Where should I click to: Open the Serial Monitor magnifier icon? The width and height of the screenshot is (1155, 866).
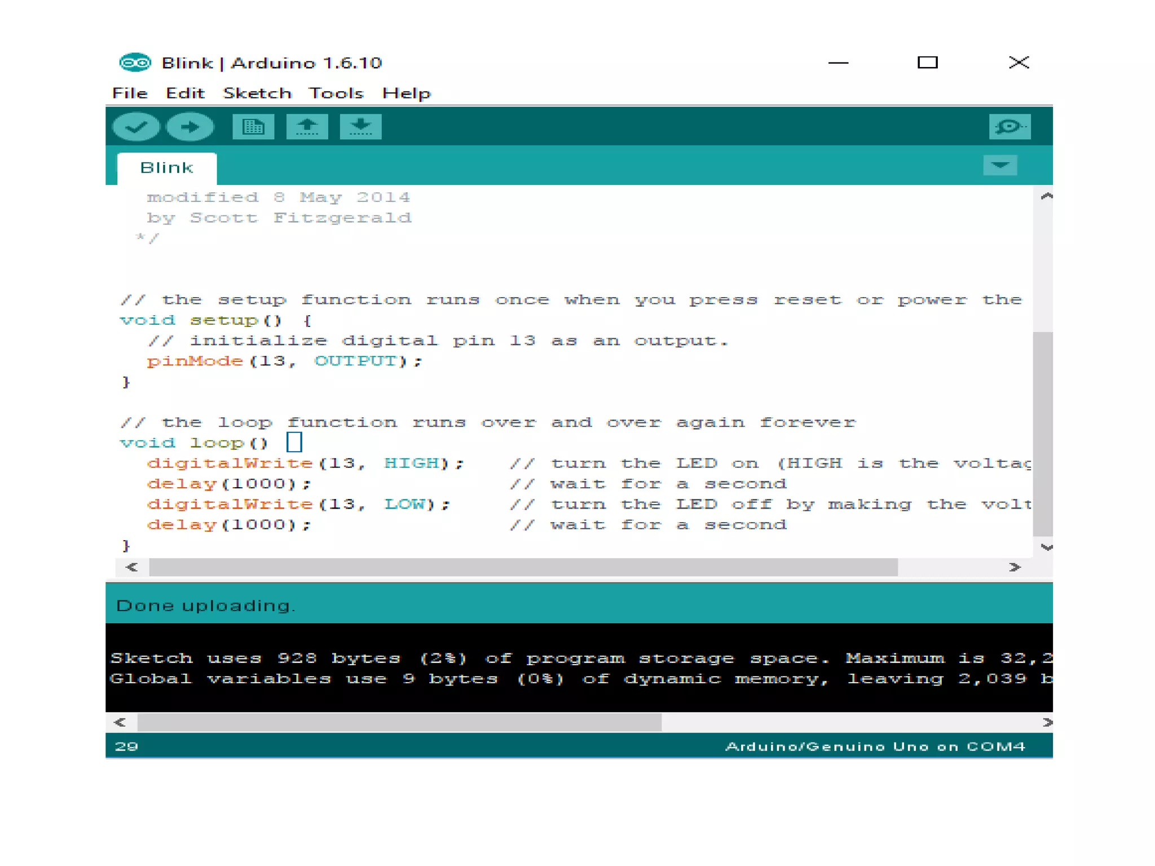pyautogui.click(x=1009, y=126)
